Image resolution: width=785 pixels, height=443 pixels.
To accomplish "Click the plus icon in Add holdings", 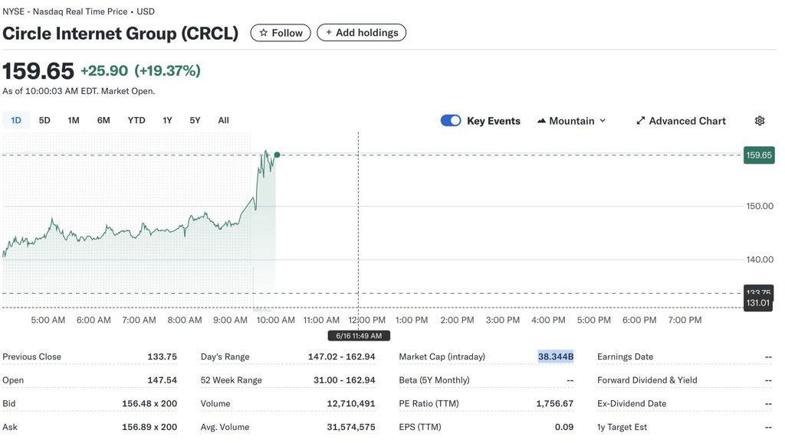I will click(x=329, y=32).
